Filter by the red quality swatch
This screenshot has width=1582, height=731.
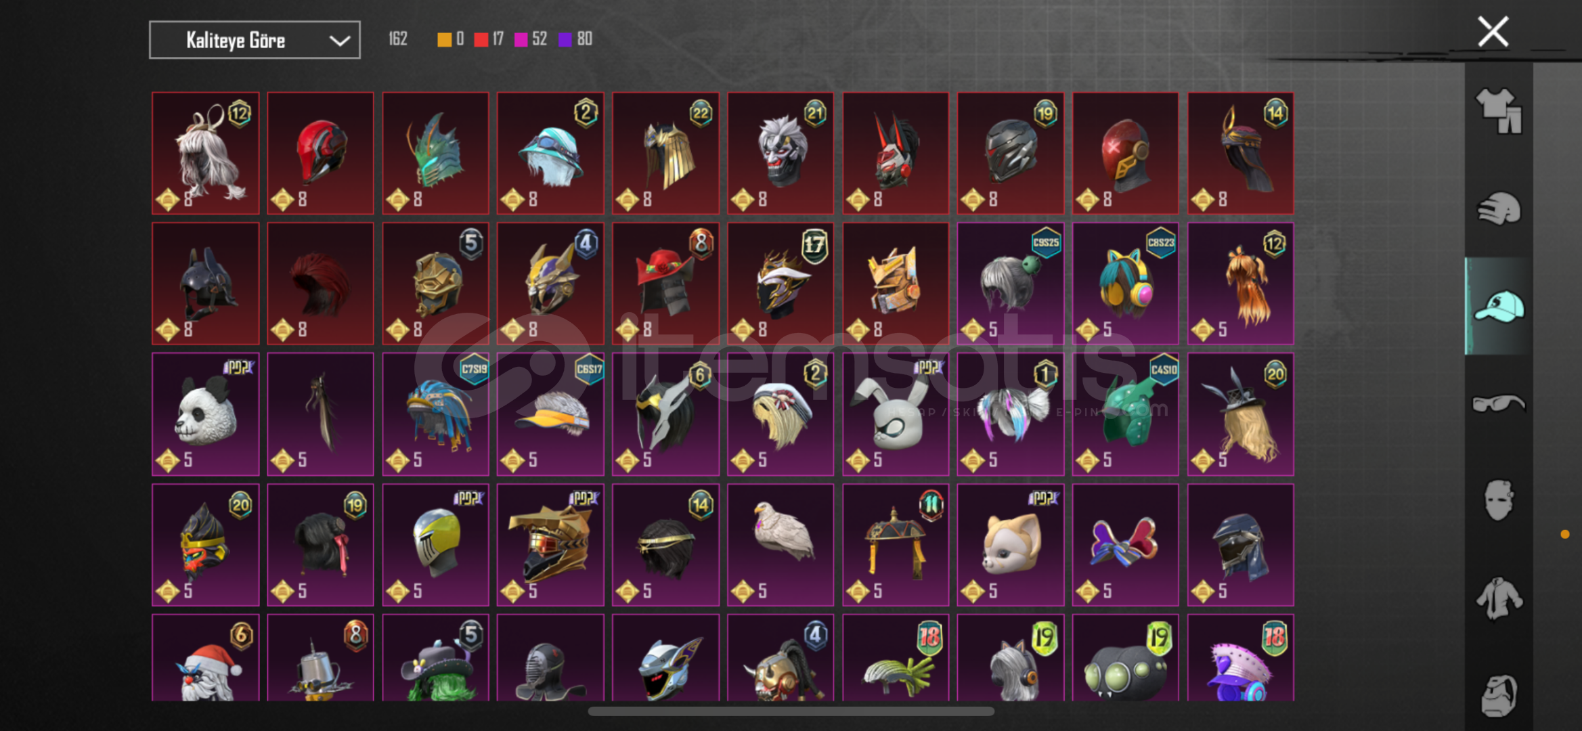point(481,39)
